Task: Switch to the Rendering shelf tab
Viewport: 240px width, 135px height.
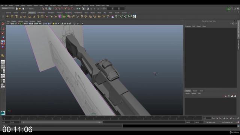Action: pyautogui.click(x=68, y=13)
